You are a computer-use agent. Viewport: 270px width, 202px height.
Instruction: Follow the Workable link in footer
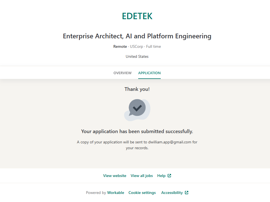pos(116,193)
